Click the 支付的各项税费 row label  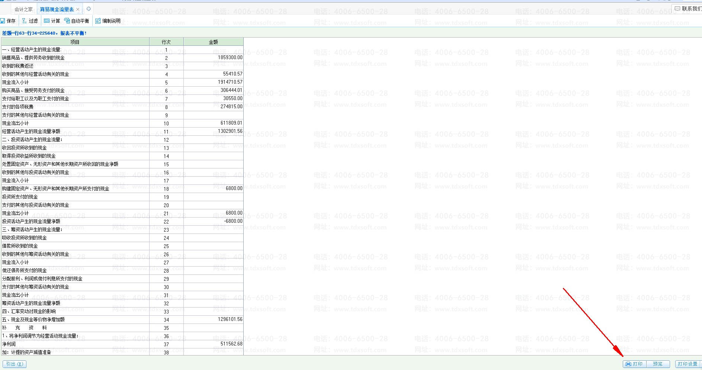click(x=18, y=107)
